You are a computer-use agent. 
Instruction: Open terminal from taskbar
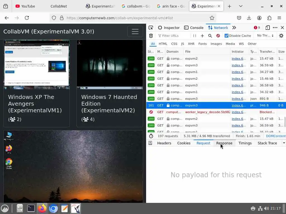[x=31, y=208]
